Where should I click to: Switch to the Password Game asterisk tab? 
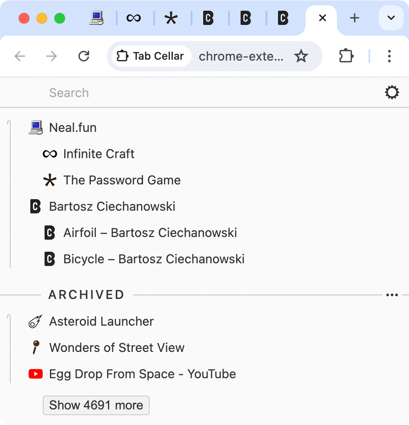click(171, 18)
